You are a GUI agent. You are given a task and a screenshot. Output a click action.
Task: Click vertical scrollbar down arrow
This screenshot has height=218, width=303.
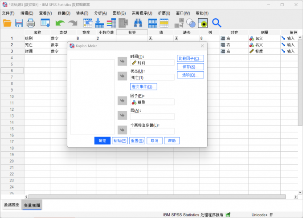300,192
